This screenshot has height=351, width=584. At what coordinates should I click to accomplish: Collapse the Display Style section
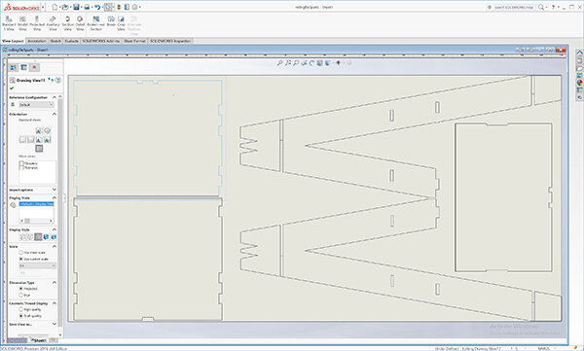(x=55, y=229)
